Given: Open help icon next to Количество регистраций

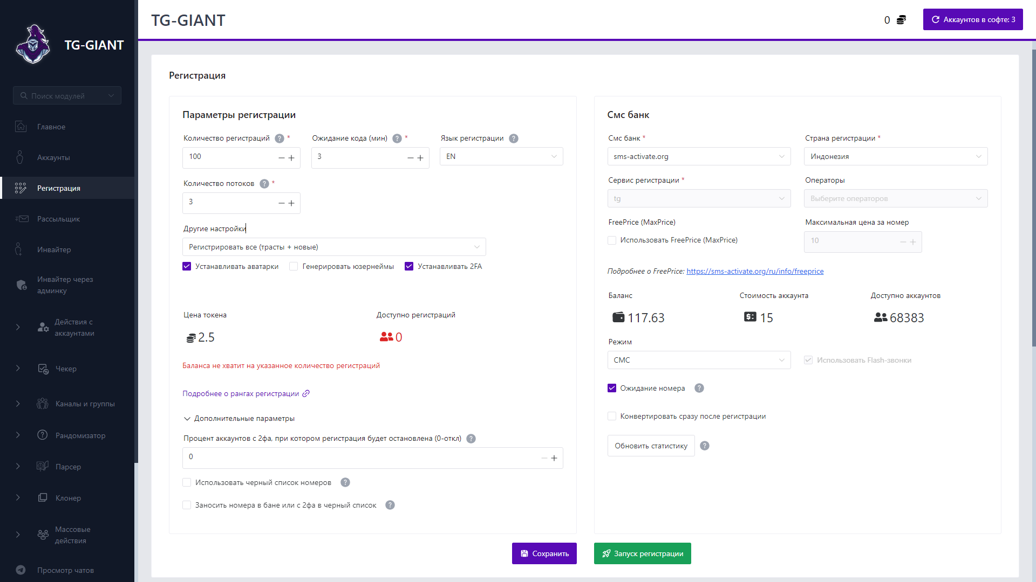Looking at the screenshot, I should pos(280,138).
